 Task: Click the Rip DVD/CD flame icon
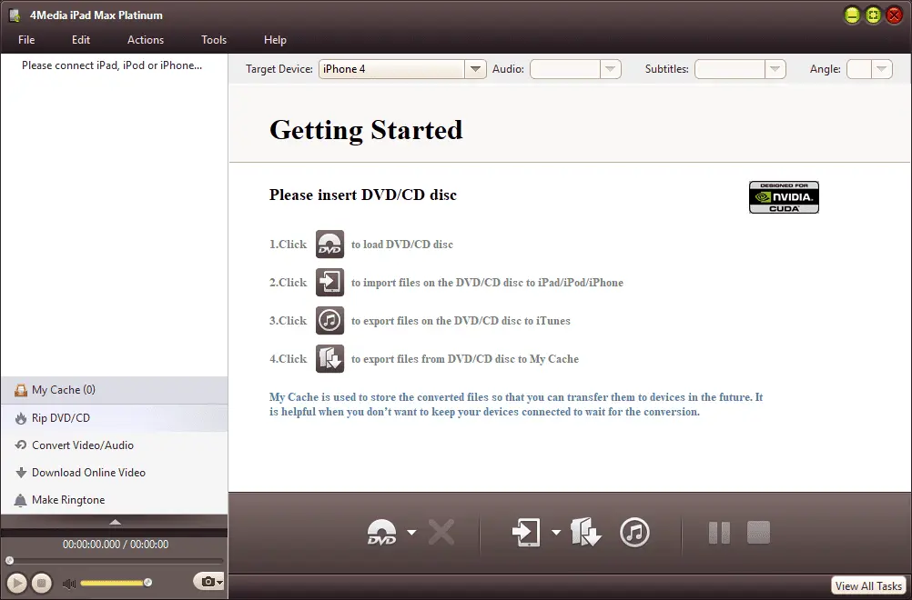pyautogui.click(x=21, y=418)
